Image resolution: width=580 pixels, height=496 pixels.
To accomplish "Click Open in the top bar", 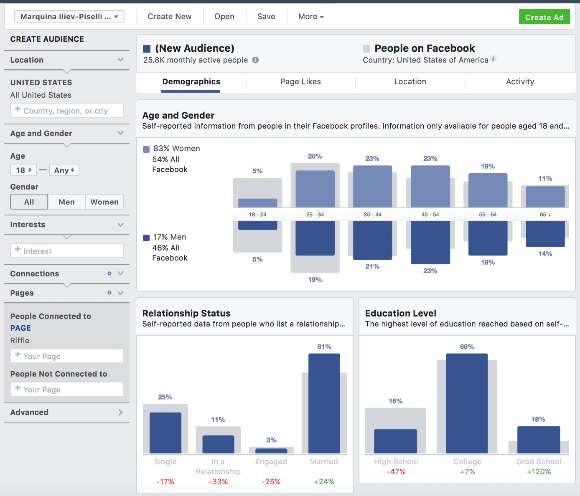I will pyautogui.click(x=224, y=17).
